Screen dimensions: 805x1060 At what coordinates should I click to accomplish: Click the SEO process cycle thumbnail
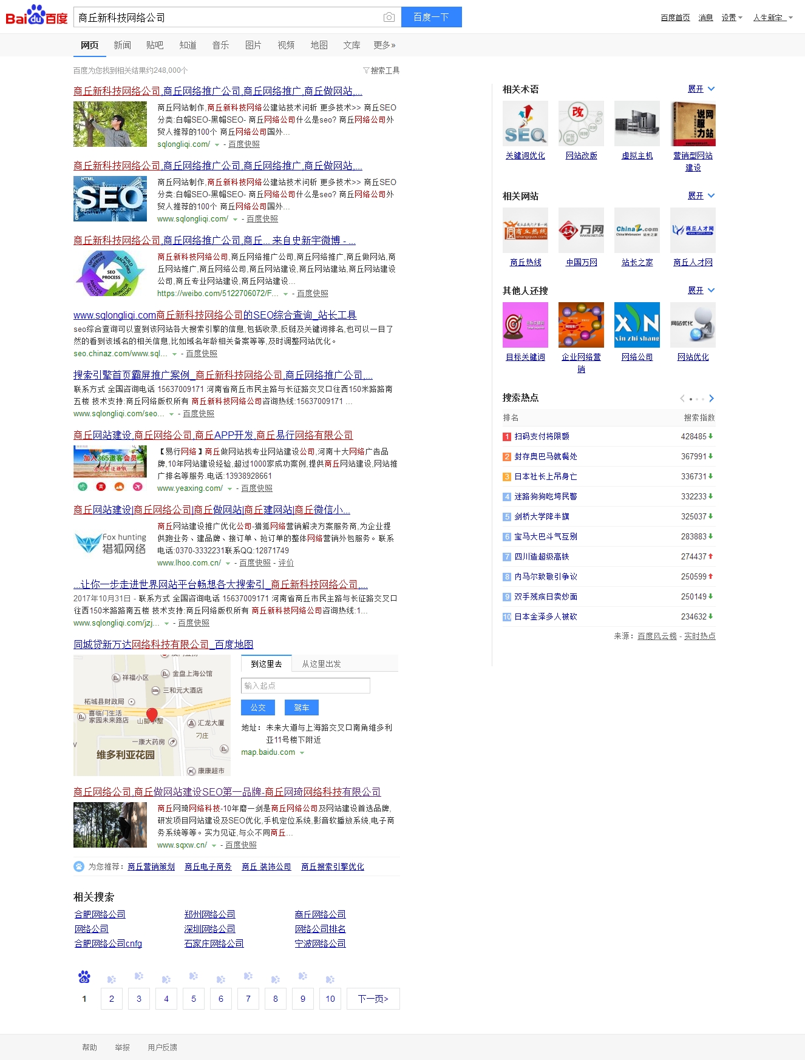coord(110,273)
